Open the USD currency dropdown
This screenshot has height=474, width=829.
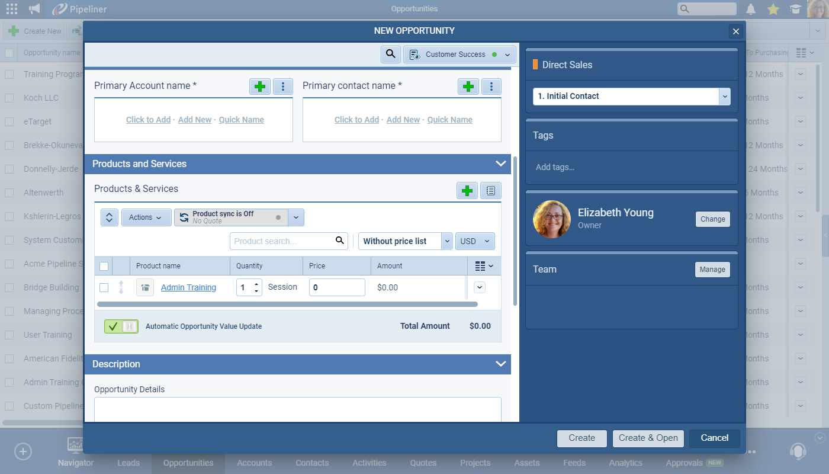pos(475,241)
